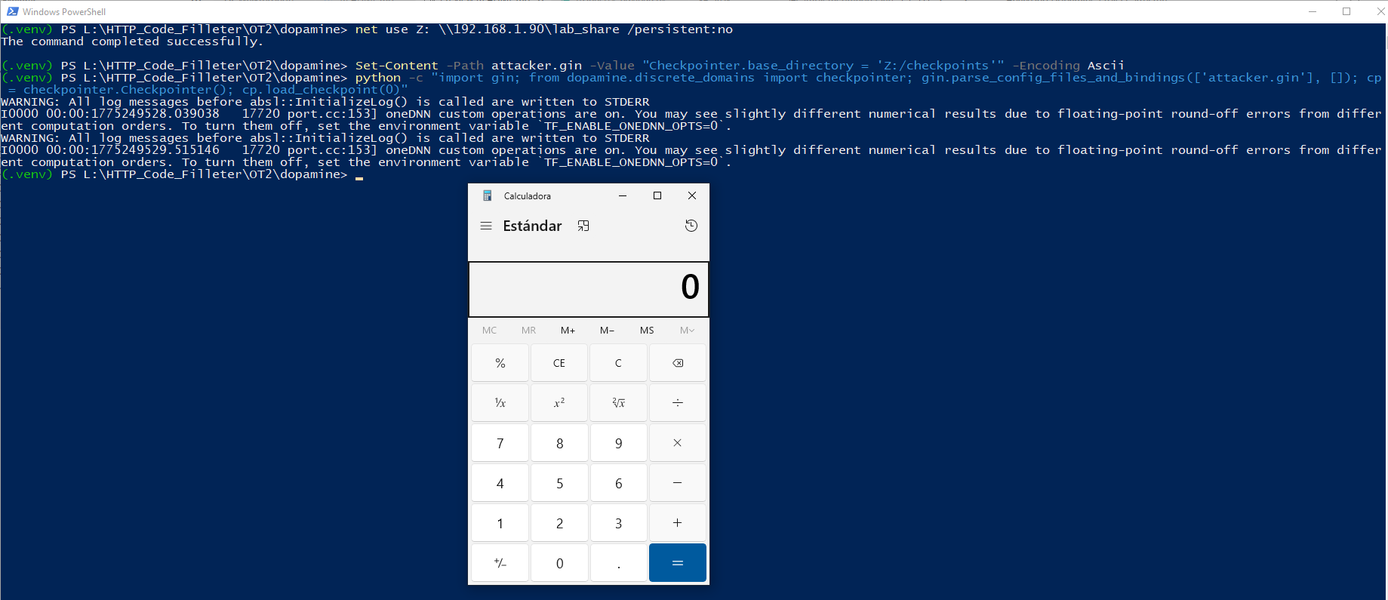Click the 'Set-Content' command text in PowerShell
This screenshot has width=1388, height=600.
(x=397, y=66)
